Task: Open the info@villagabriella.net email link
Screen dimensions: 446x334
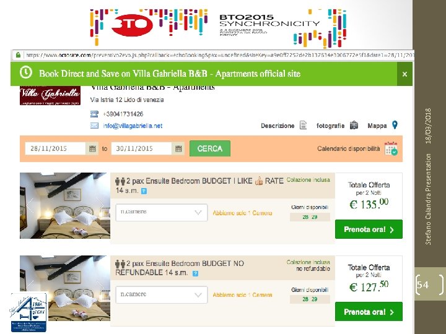Action: coord(132,126)
